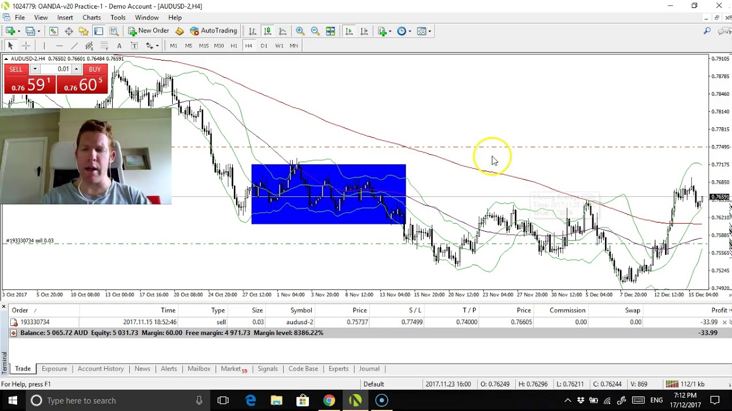Image resolution: width=732 pixels, height=411 pixels.
Task: Tile chart windows icon
Action: point(330,31)
